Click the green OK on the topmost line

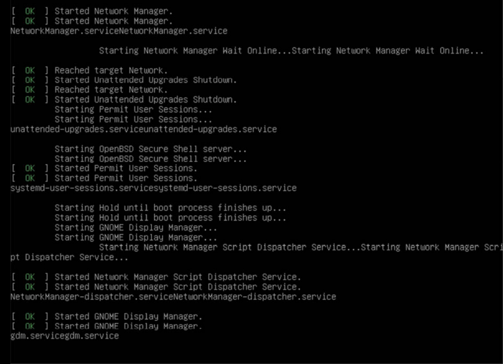pos(30,11)
